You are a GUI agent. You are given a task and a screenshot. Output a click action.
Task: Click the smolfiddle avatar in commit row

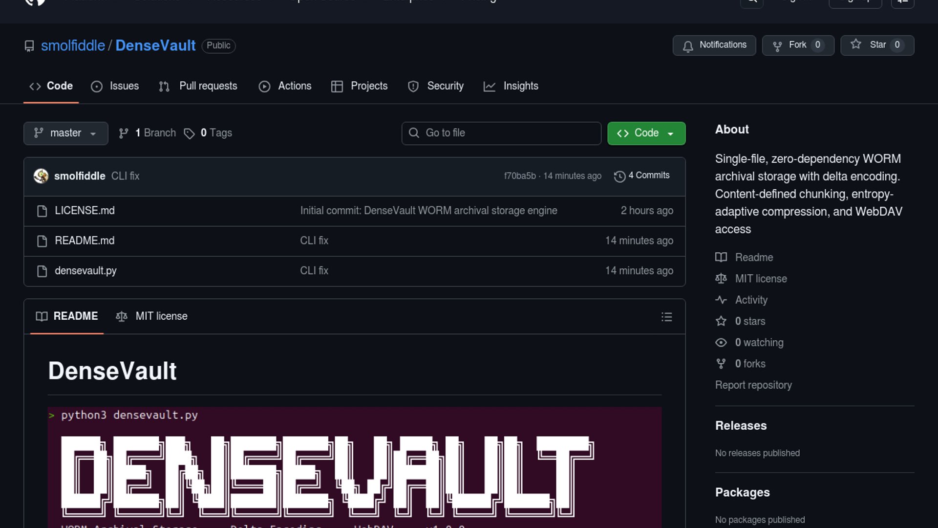pos(41,176)
